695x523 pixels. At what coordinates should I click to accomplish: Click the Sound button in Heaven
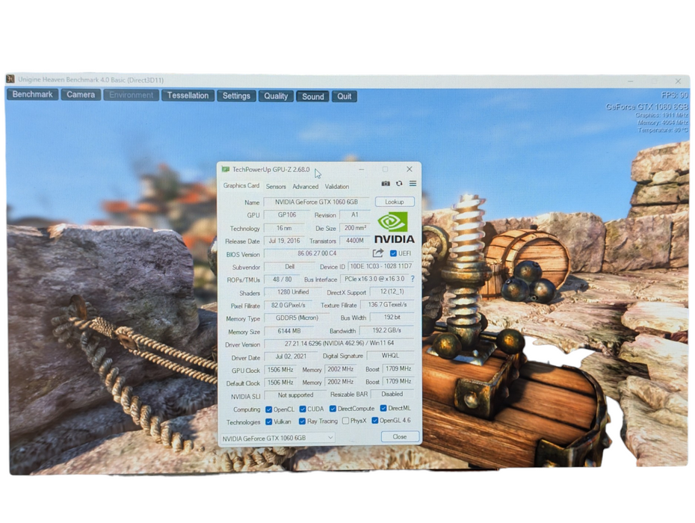click(x=313, y=96)
